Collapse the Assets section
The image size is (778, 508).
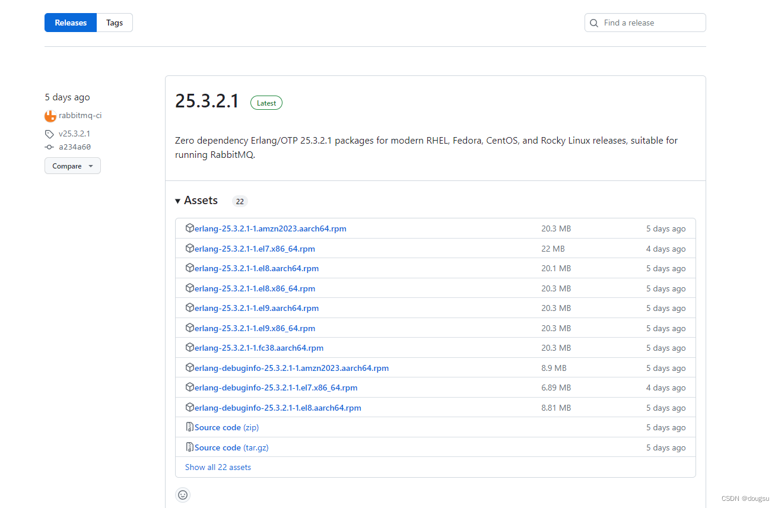click(196, 201)
